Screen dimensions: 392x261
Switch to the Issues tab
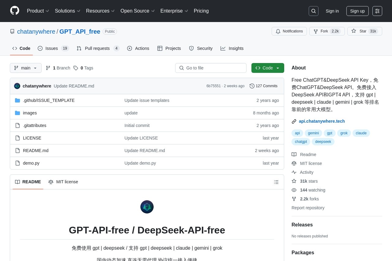click(53, 48)
